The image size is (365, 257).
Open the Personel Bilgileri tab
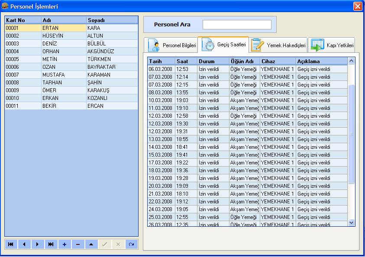171,45
